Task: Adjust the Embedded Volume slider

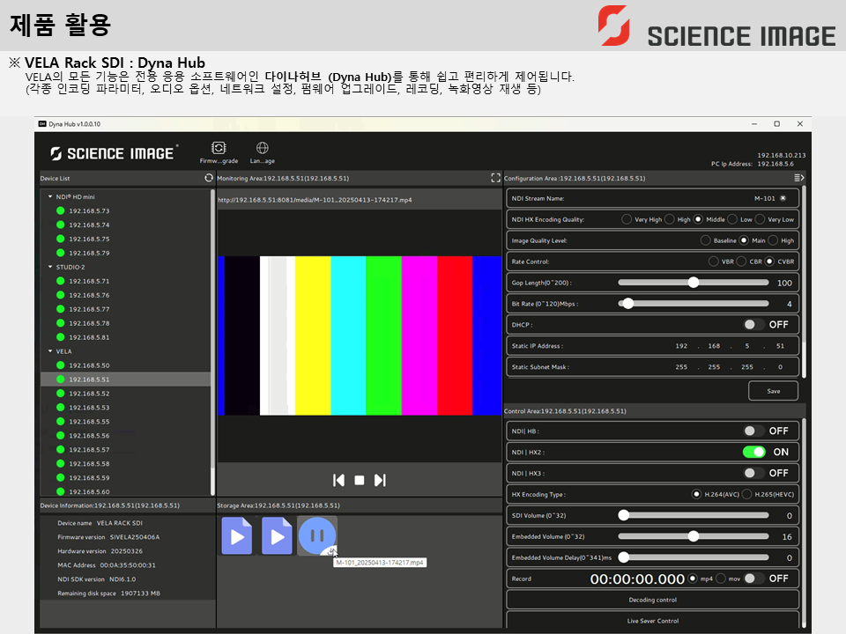Action: [694, 536]
